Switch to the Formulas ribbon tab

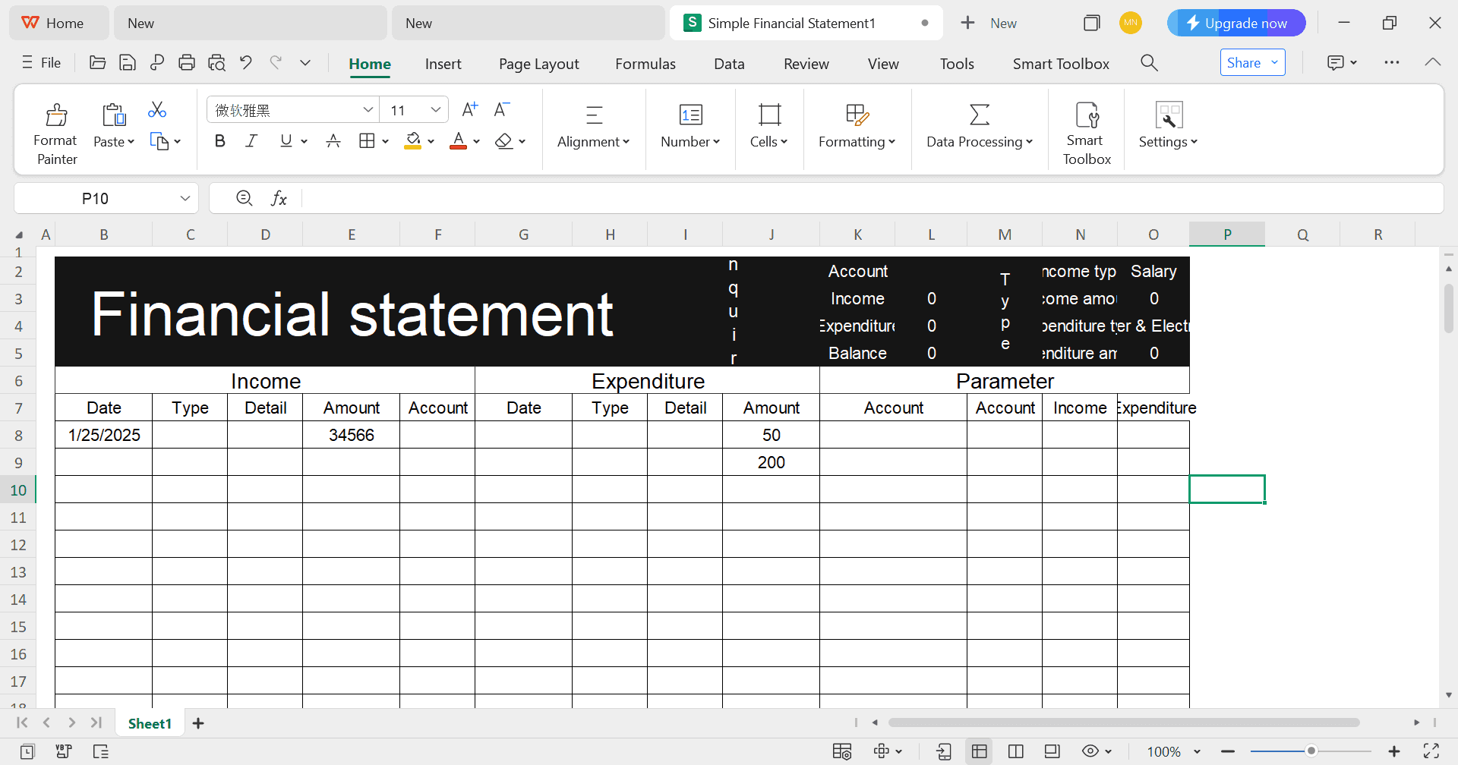645,64
